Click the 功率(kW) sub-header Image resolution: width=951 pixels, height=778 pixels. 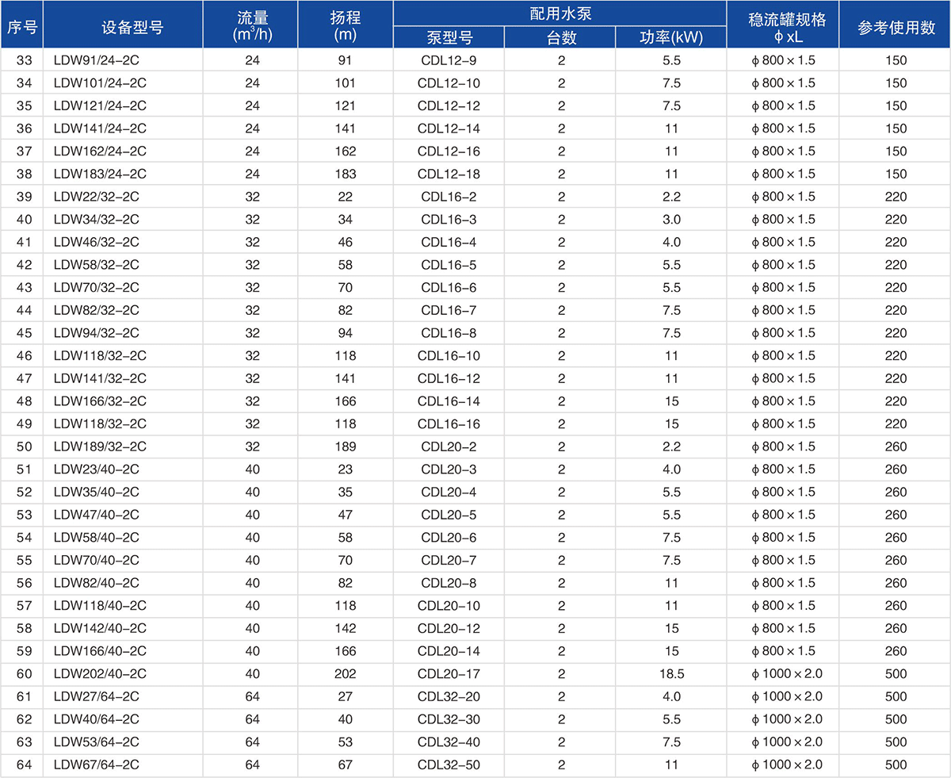[672, 38]
